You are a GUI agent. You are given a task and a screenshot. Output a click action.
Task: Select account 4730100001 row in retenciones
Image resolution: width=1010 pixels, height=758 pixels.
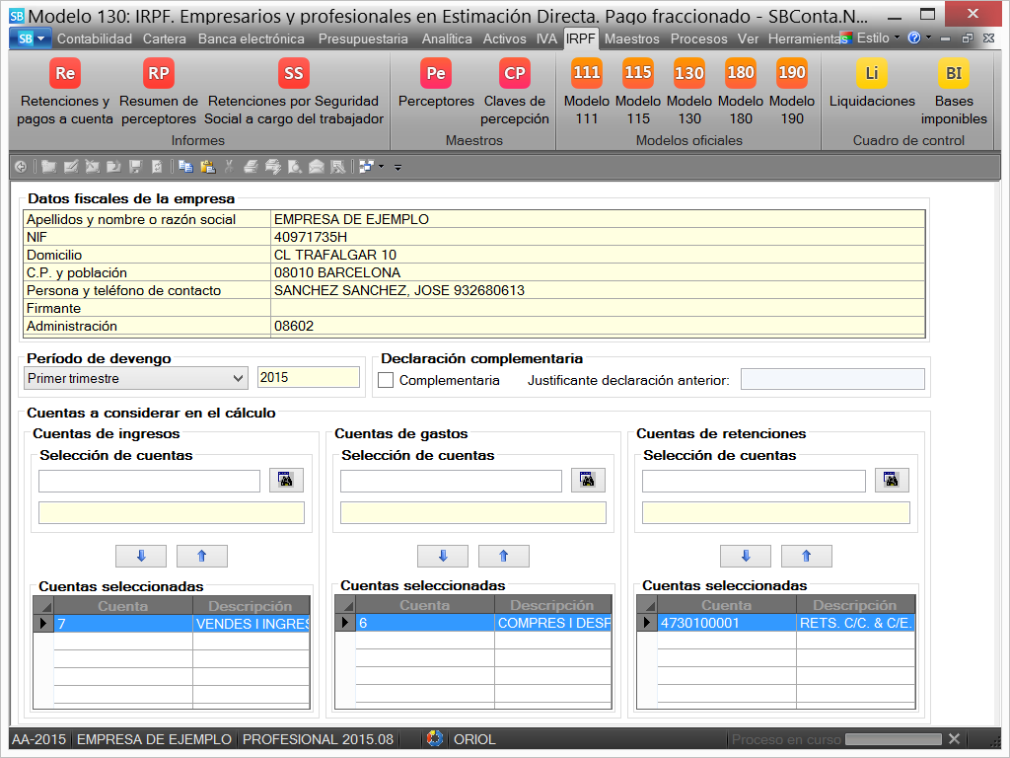point(726,623)
